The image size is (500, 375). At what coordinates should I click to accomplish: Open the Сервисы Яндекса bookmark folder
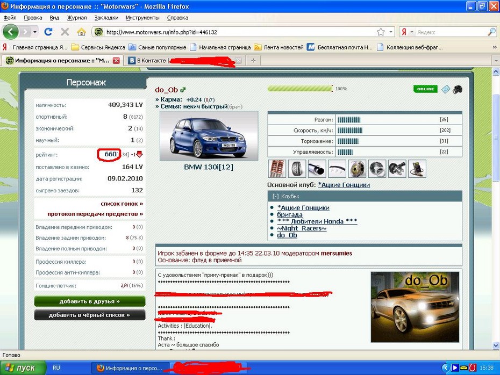(98, 47)
